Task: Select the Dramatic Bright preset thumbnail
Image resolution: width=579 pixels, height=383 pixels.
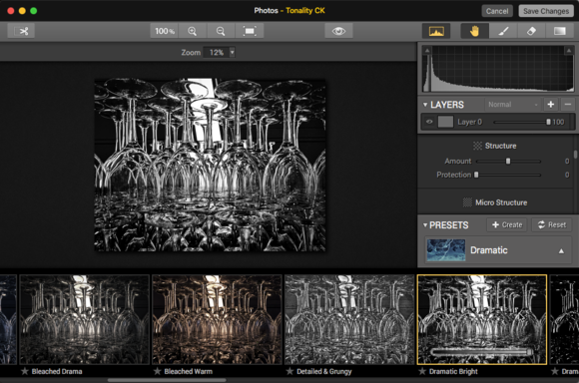Action: (482, 319)
